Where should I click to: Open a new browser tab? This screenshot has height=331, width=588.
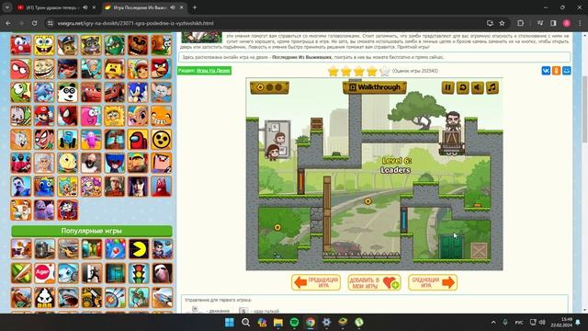click(x=195, y=7)
